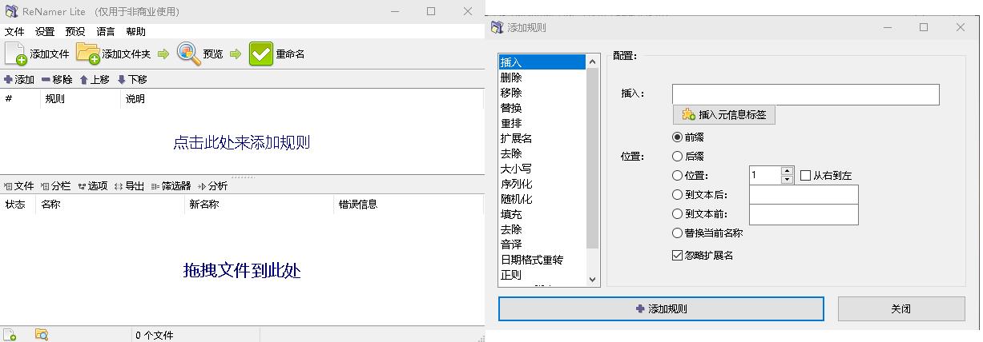The width and height of the screenshot is (983, 342).
Task: Click 点击此处来添加规则 in the rules panel
Action: click(241, 143)
